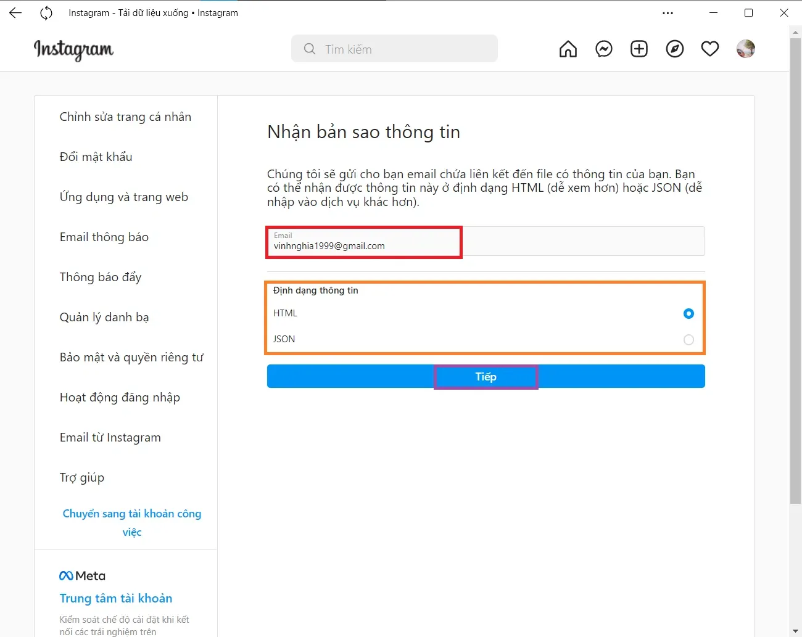
Task: Create a new post with plus icon
Action: pyautogui.click(x=639, y=49)
